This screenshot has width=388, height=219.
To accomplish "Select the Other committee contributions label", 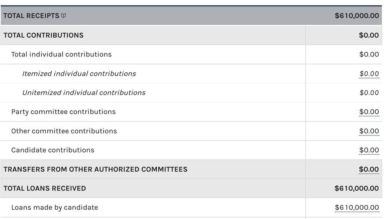I will [64, 131].
